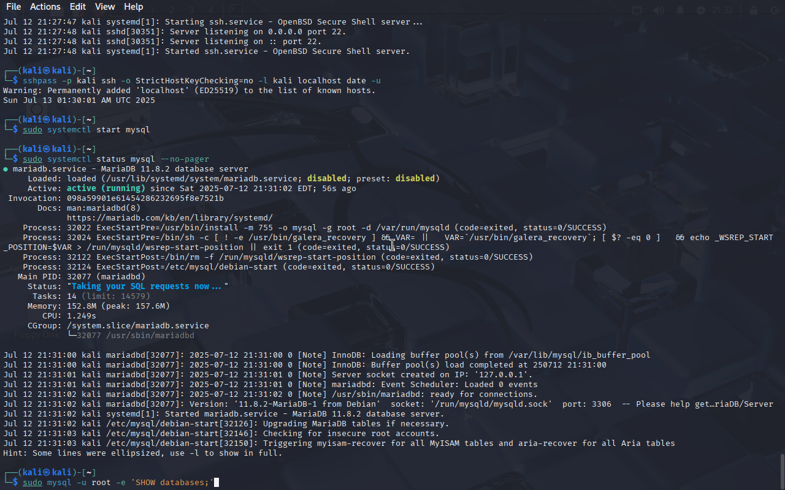Open the View menu
Viewport: 785px width, 490px height.
105,7
